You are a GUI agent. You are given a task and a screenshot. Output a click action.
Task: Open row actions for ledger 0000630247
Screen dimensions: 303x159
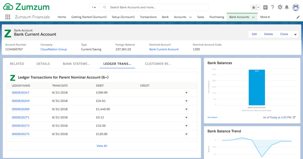[x=186, y=93]
